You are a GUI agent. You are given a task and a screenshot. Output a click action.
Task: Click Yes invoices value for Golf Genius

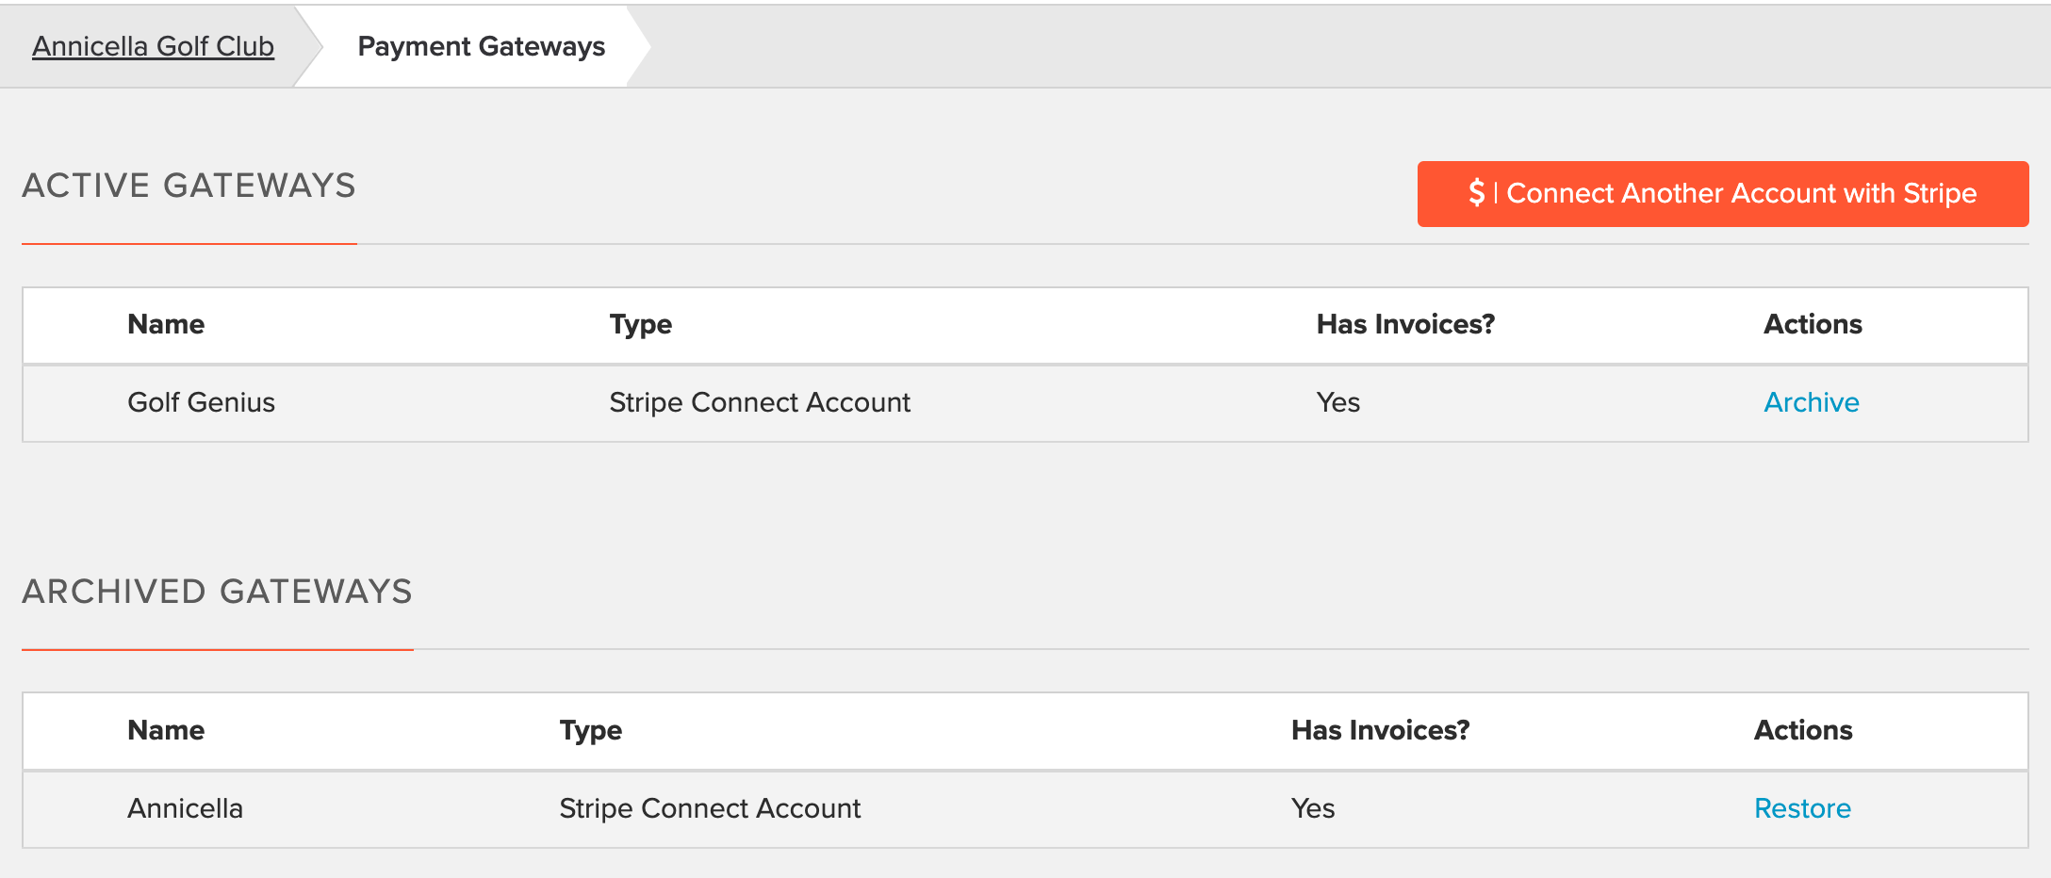tap(1337, 402)
